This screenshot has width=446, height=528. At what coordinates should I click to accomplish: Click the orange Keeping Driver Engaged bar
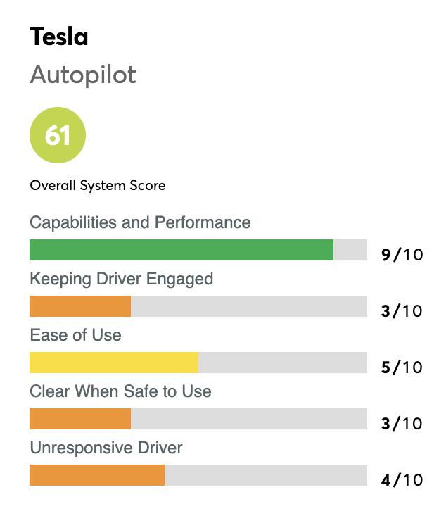[x=80, y=306]
